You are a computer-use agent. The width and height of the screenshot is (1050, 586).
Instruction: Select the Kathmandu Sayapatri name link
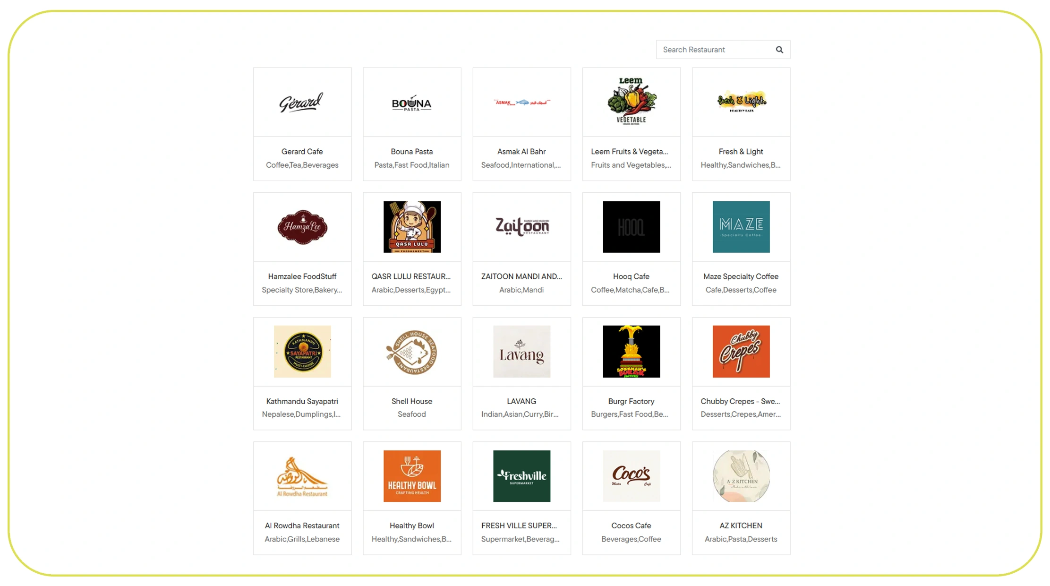pyautogui.click(x=302, y=401)
